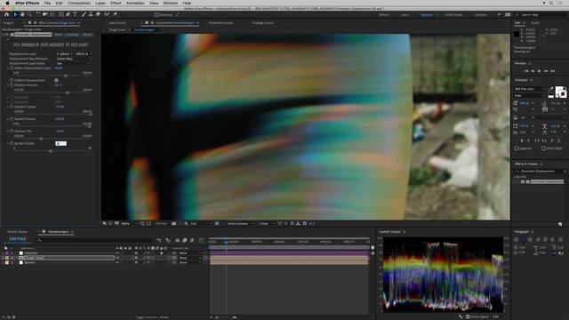Viewport: 569px width, 320px height.
Task: Switch to the Audio panel tab
Action: pos(535,23)
